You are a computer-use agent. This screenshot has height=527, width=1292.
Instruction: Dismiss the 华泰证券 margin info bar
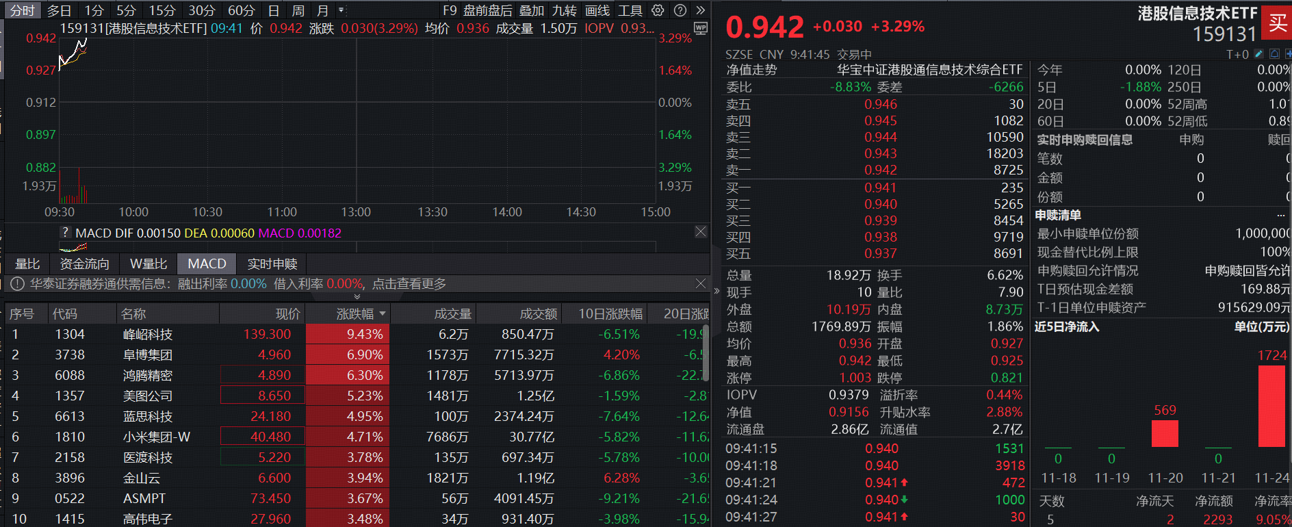click(700, 283)
